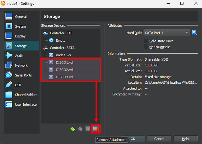Click the Storage disk icon in sidebar
Screen dimensions: 202x144
9,46
